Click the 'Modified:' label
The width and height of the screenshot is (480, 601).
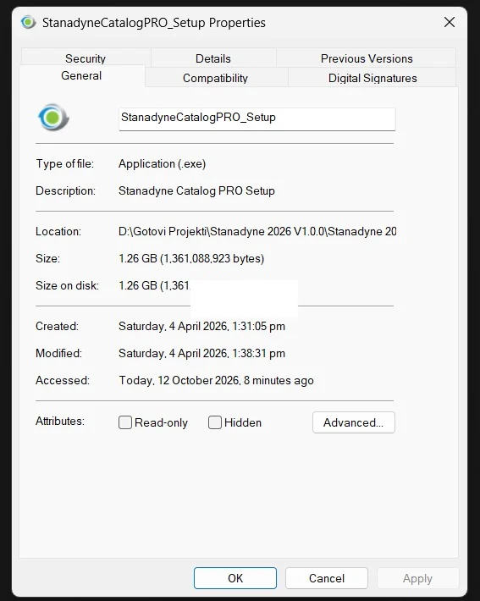tap(58, 353)
